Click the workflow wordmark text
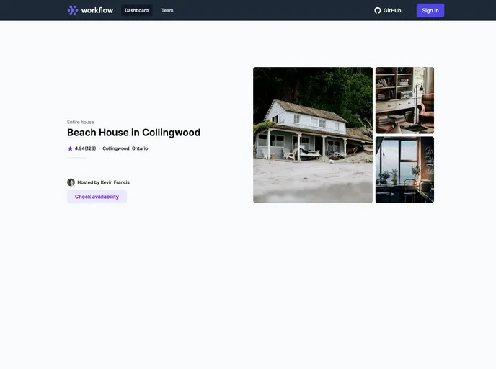 (97, 10)
